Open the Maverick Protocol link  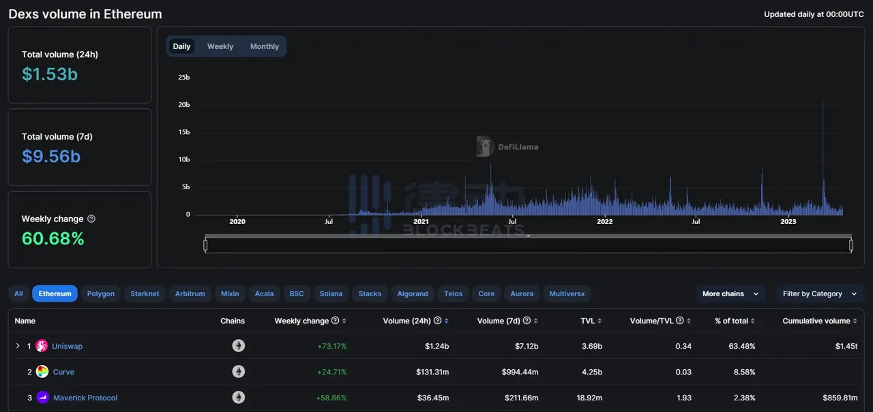pos(85,398)
